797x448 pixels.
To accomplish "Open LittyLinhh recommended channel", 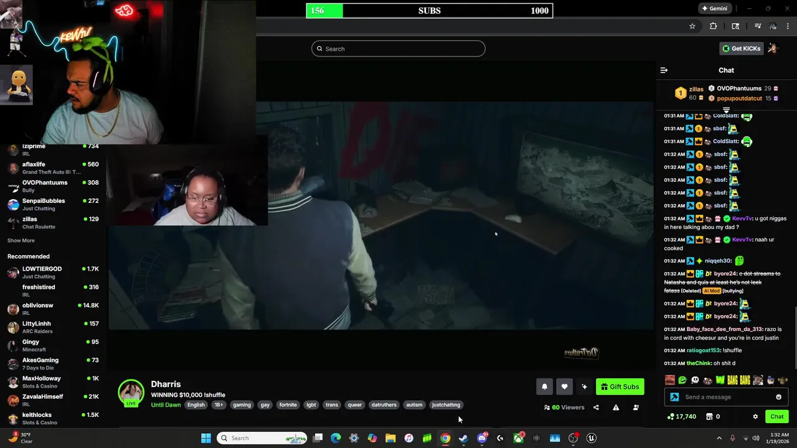I will (53, 327).
